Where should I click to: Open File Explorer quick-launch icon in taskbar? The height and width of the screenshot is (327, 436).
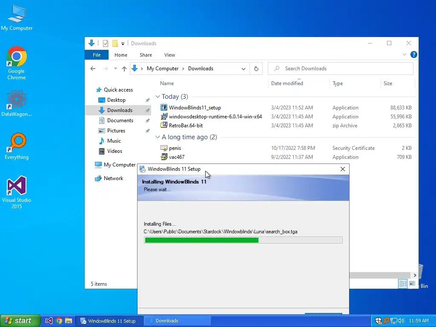point(69,321)
